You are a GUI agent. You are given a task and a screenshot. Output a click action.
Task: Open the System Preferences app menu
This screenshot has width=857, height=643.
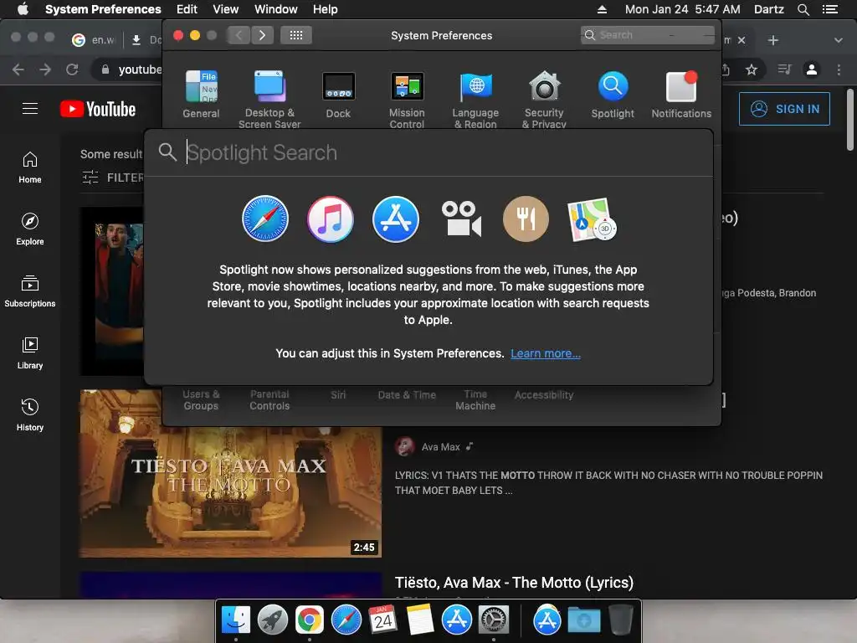(x=103, y=9)
